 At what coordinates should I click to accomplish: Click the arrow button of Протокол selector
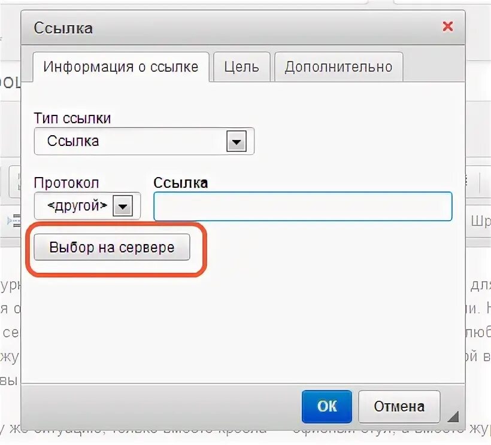(x=123, y=206)
